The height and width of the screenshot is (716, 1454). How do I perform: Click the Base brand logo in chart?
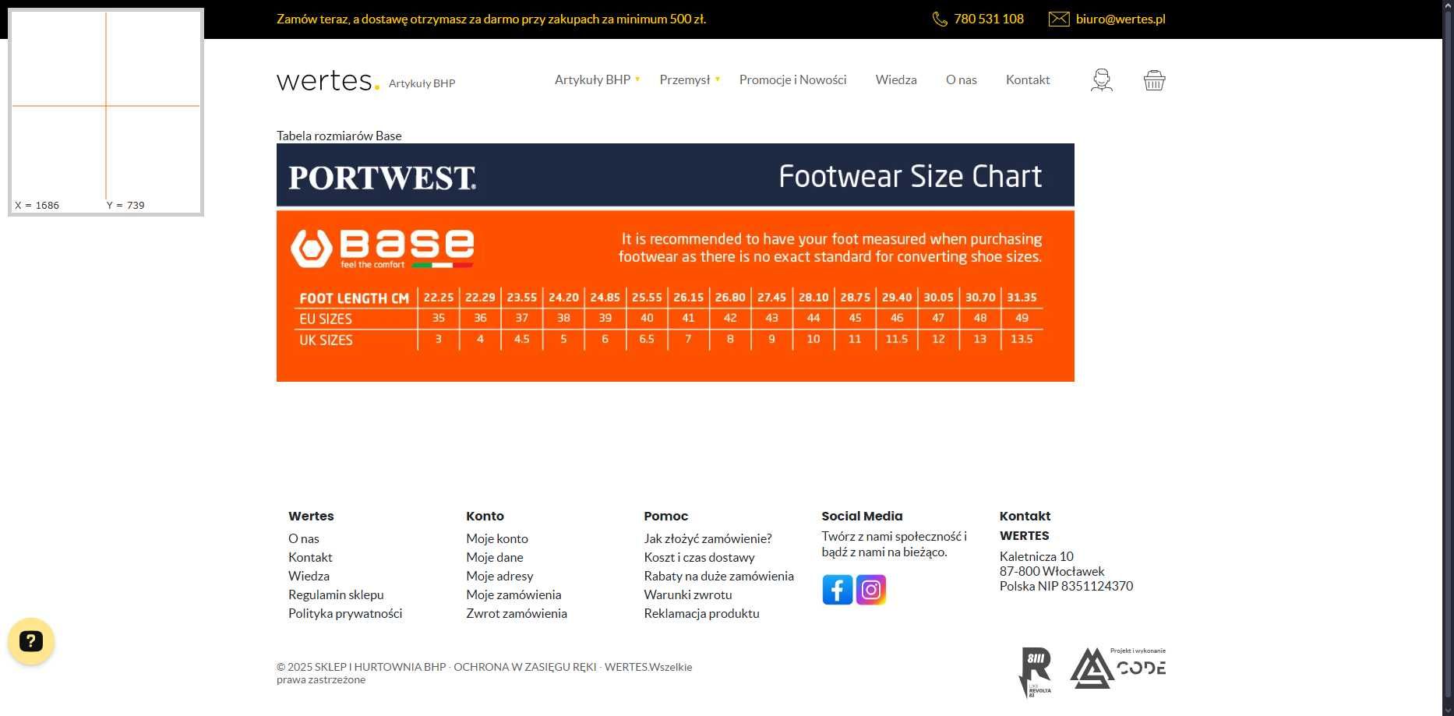(382, 248)
